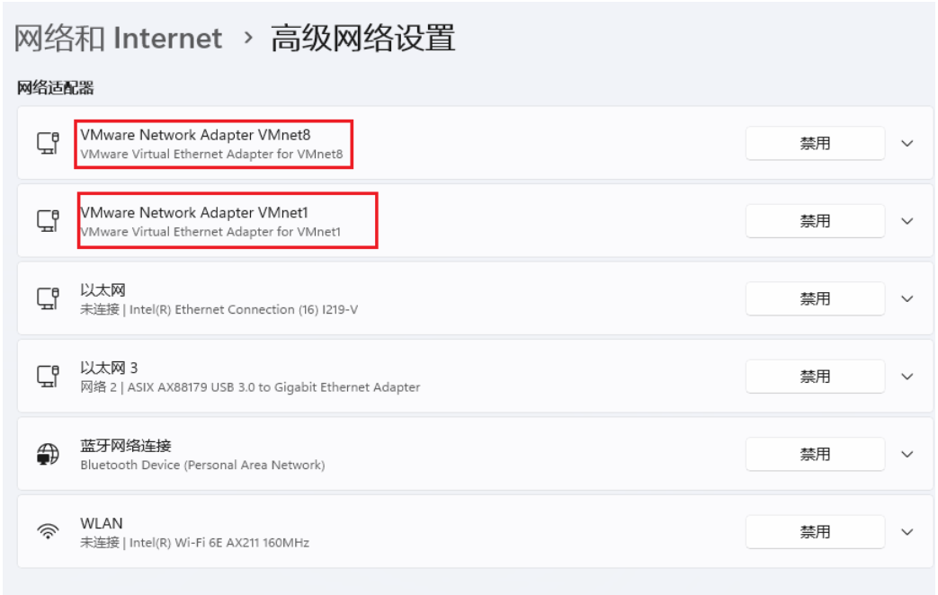Viewport: 938px width, 595px height.
Task: Expand WLAN adapter details chevron
Action: (x=907, y=532)
